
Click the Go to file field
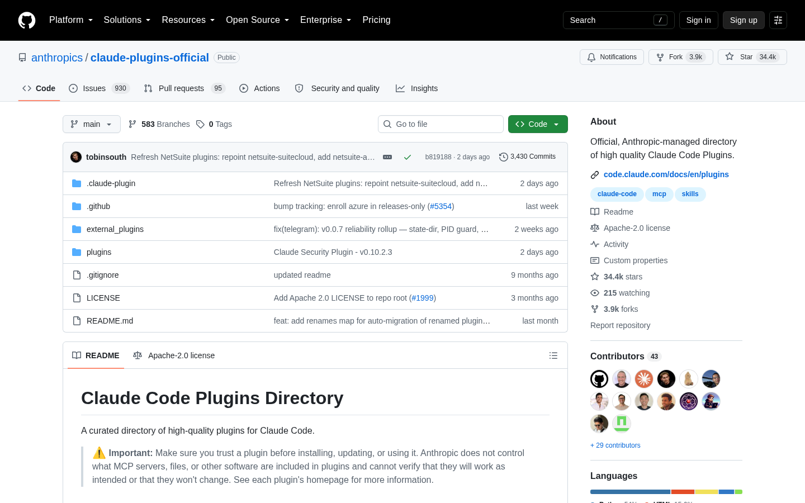click(x=441, y=124)
